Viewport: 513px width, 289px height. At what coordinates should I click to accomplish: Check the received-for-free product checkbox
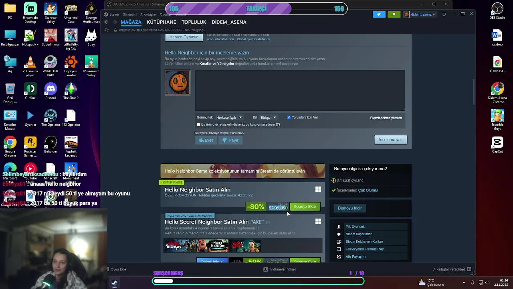198,124
